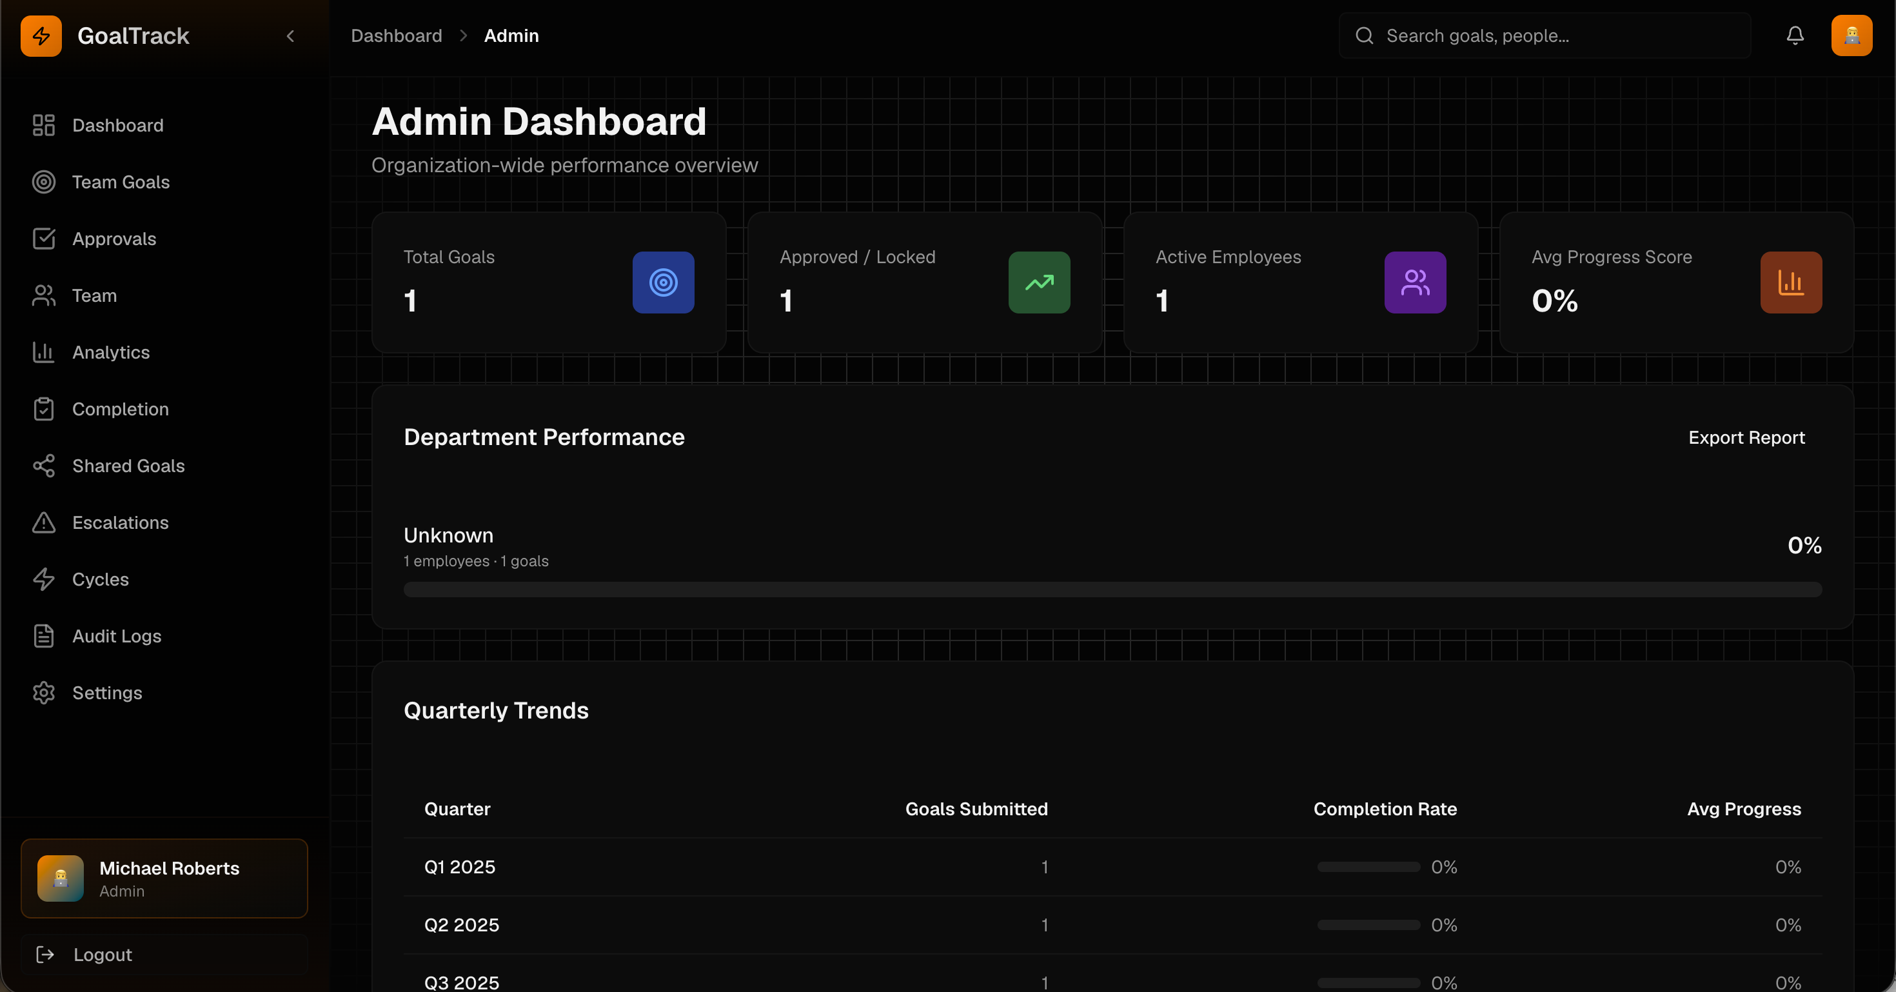Click Michael Roberts avatar thumbnail
The image size is (1896, 992).
[x=61, y=878]
